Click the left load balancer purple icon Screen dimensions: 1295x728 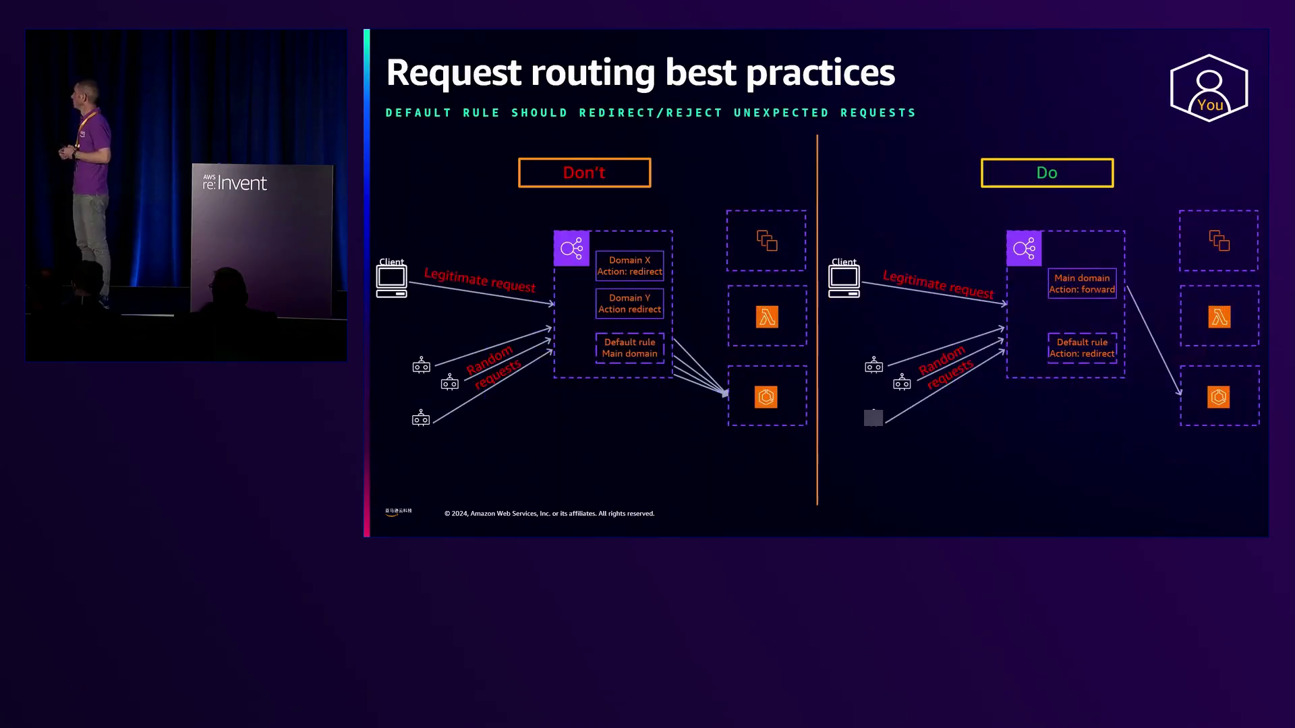(571, 249)
